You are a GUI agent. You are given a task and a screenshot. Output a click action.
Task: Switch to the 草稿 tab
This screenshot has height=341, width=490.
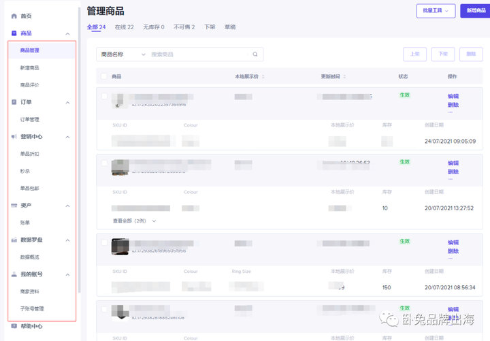[230, 27]
